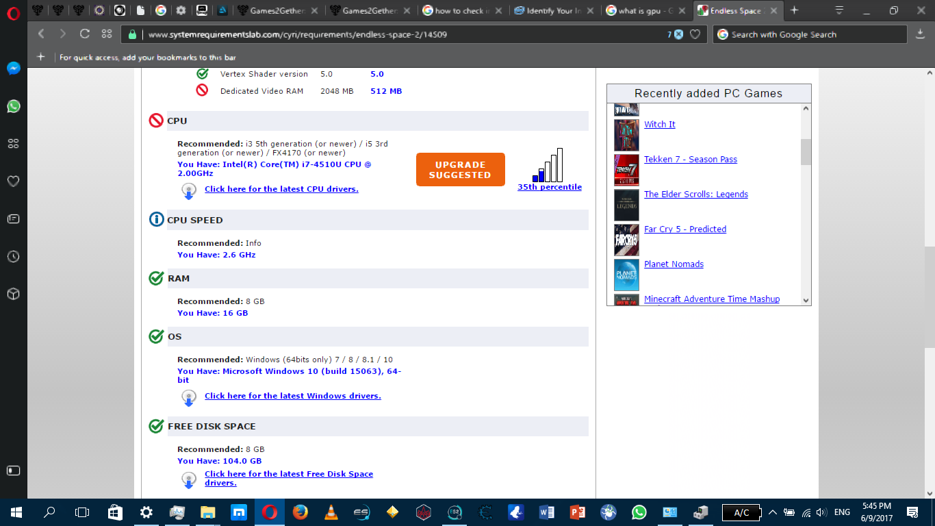The width and height of the screenshot is (935, 526).
Task: Open WhatsApp in the Opera sidebar
Action: click(x=13, y=106)
